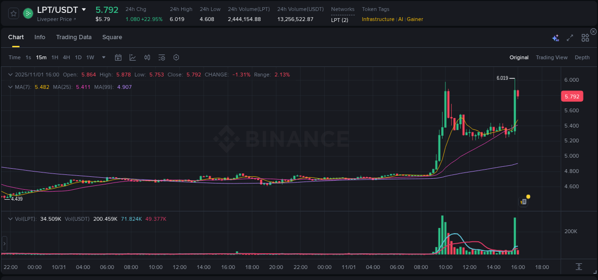Open the indicators list icon
The height and width of the screenshot is (280, 598).
[162, 57]
